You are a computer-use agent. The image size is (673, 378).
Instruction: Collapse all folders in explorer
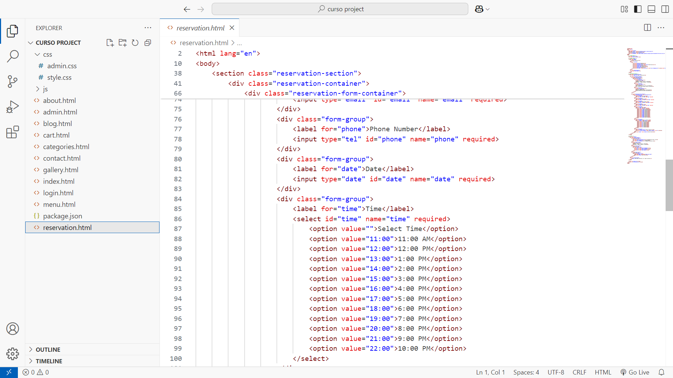click(x=148, y=43)
